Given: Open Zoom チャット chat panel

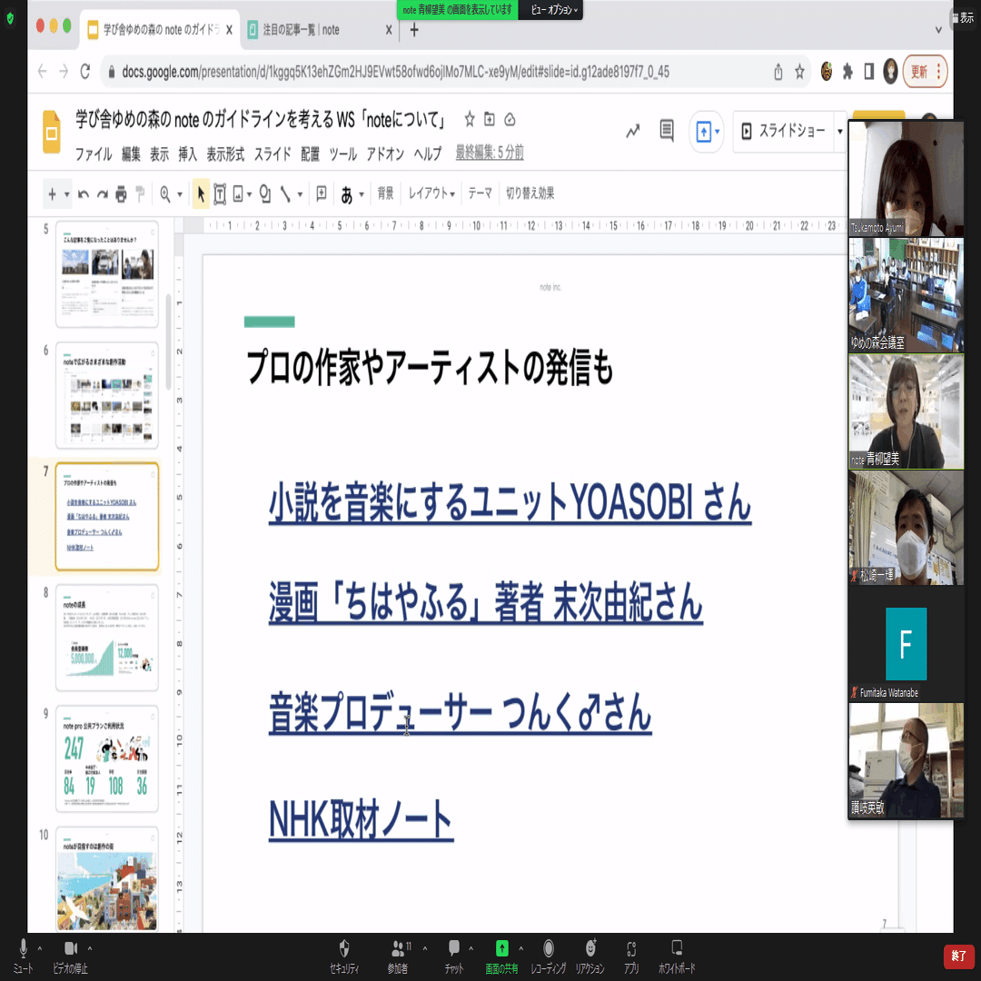Looking at the screenshot, I should 454,956.
